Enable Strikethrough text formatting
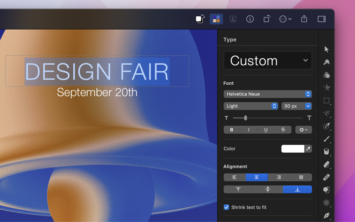Screen dimensions: 355x222 [283, 130]
